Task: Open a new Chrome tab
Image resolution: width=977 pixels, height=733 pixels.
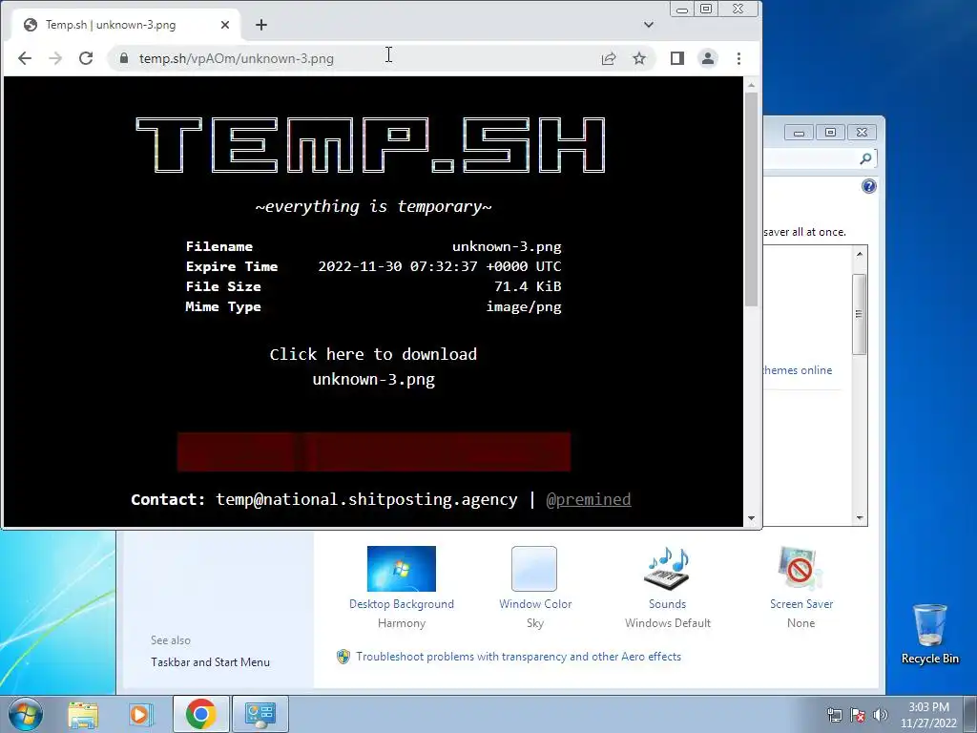Action: click(x=261, y=25)
